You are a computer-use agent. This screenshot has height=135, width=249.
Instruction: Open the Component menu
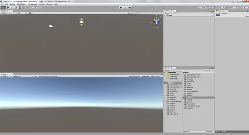(32, 4)
